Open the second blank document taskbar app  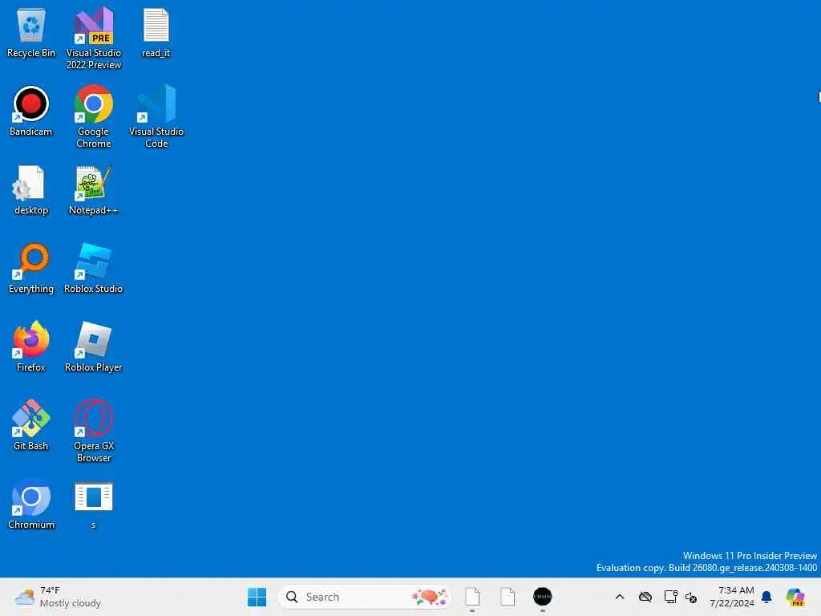pos(508,597)
